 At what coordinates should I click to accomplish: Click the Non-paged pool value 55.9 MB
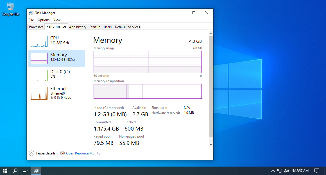(x=129, y=143)
